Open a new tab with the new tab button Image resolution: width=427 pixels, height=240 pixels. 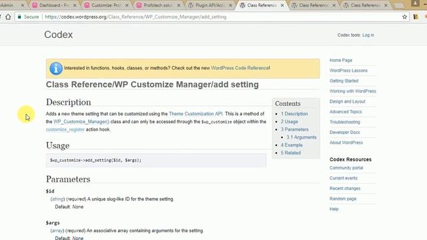coord(398,5)
